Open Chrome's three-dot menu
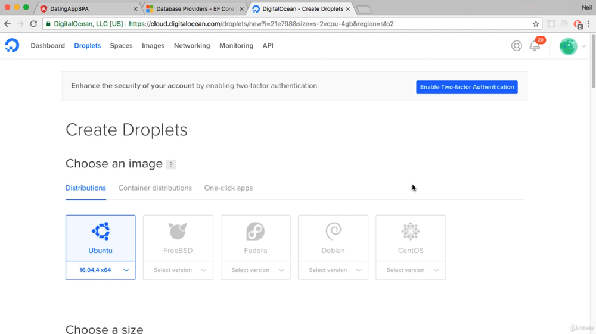The width and height of the screenshot is (596, 334). coord(588,24)
